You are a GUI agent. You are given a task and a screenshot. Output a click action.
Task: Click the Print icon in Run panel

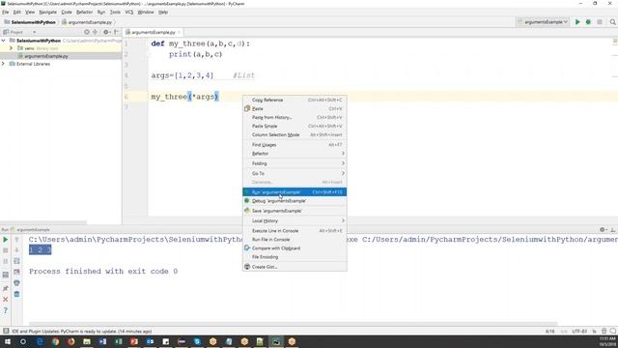point(16,283)
